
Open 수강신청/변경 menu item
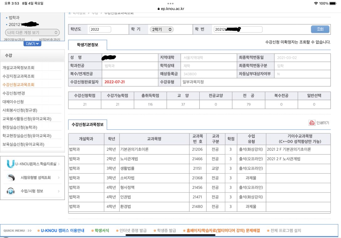[13, 93]
